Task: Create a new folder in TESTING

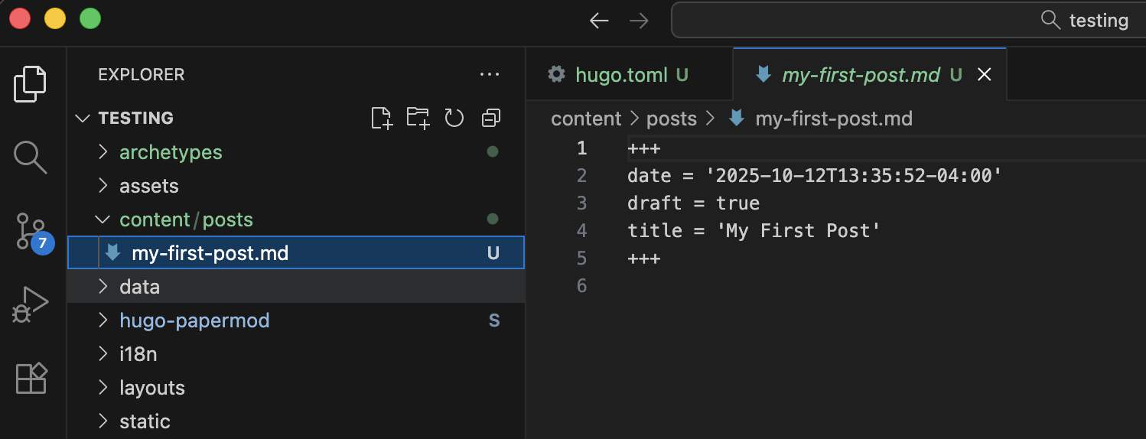Action: coord(418,118)
